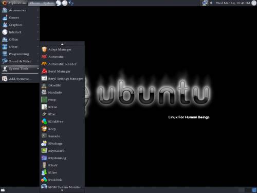
Task: Click the volume speaker icon
Action: [211, 3]
